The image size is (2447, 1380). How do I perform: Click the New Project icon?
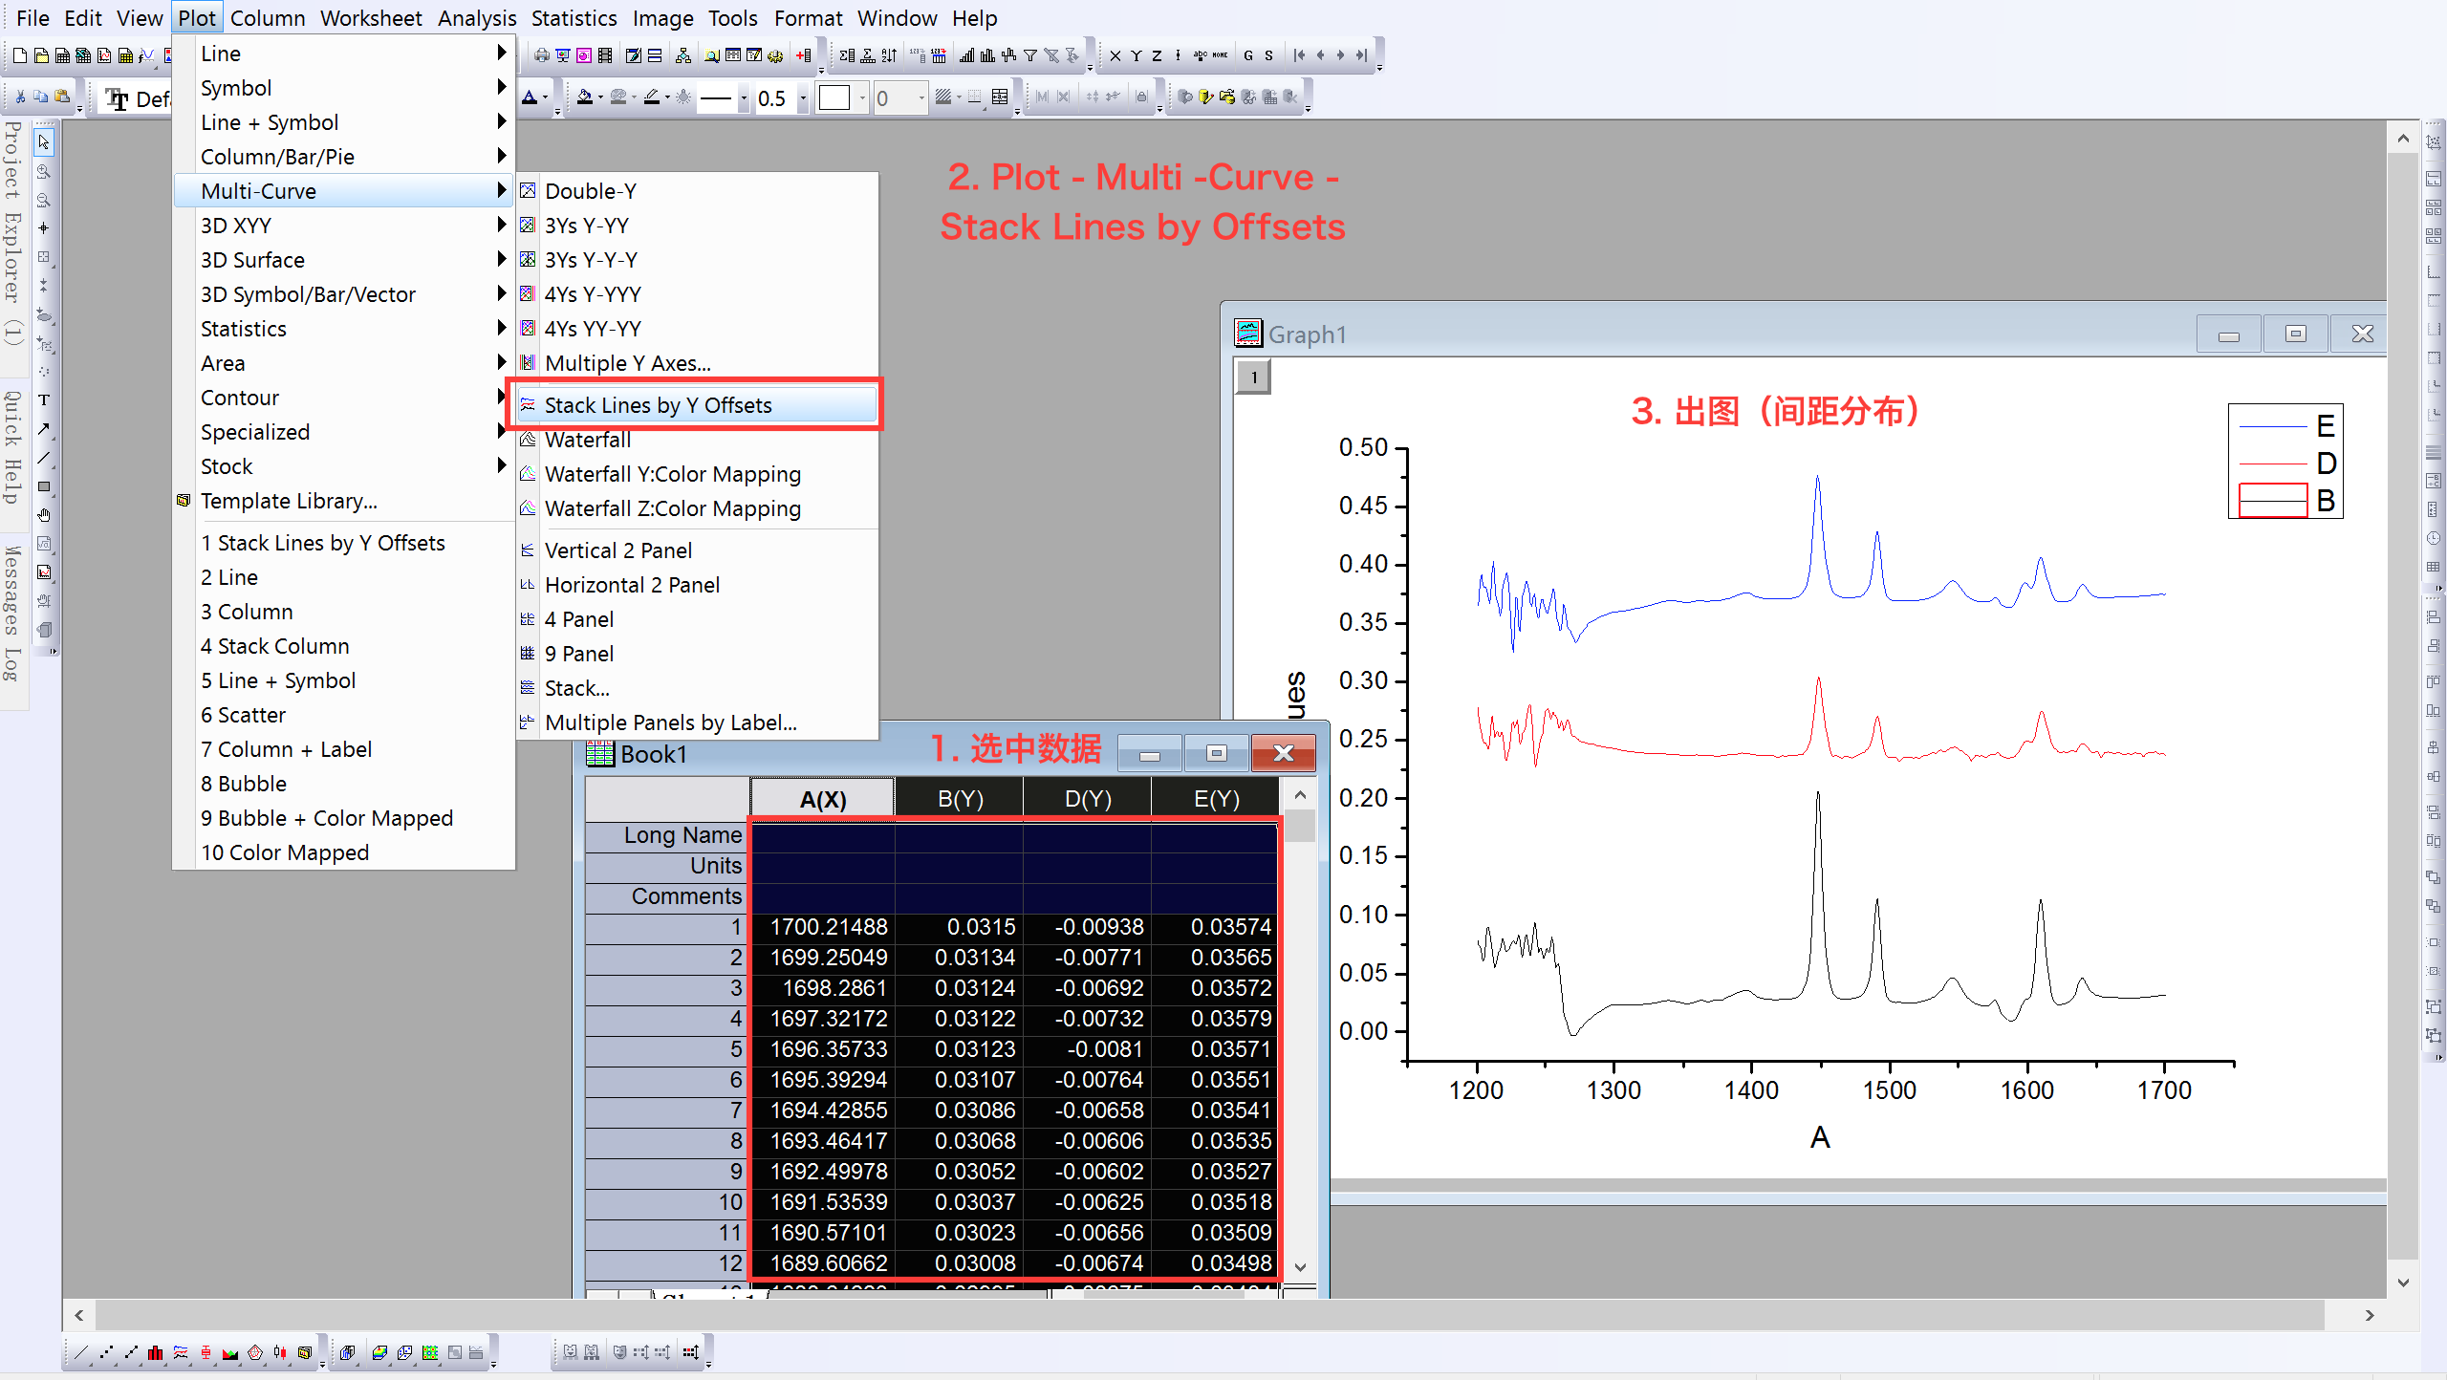(x=19, y=55)
